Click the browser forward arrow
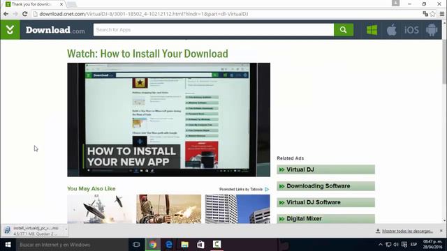 click(x=15, y=14)
